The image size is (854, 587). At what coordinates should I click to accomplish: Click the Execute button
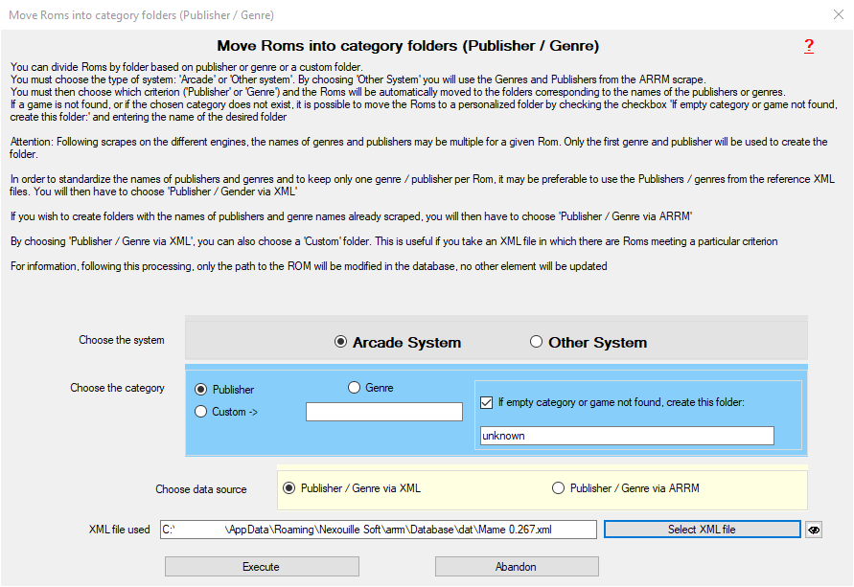[x=262, y=567]
